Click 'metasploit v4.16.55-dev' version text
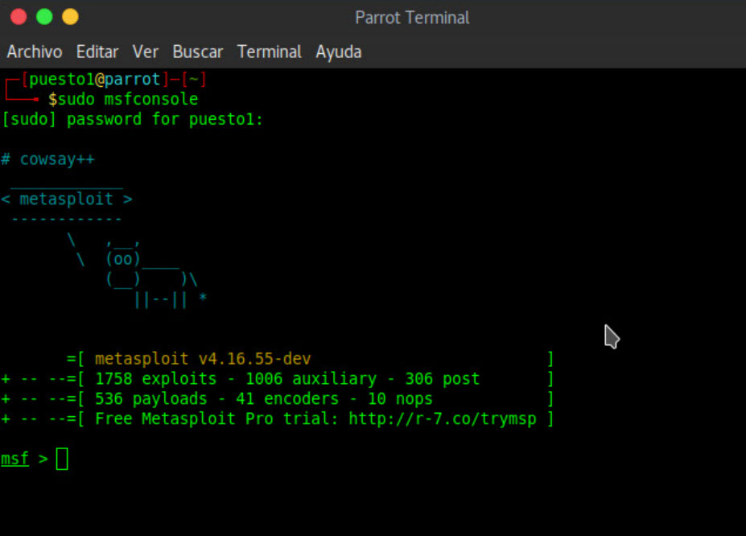746x536 pixels. 203,359
